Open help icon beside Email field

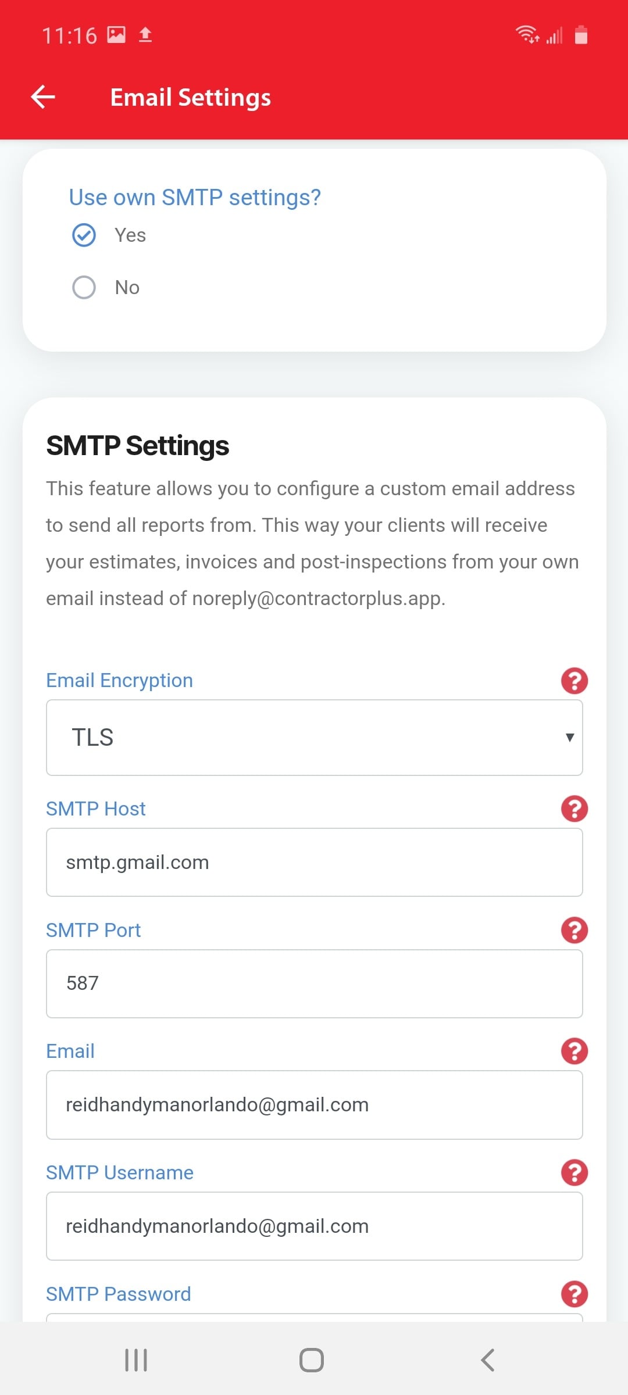[x=574, y=1051]
